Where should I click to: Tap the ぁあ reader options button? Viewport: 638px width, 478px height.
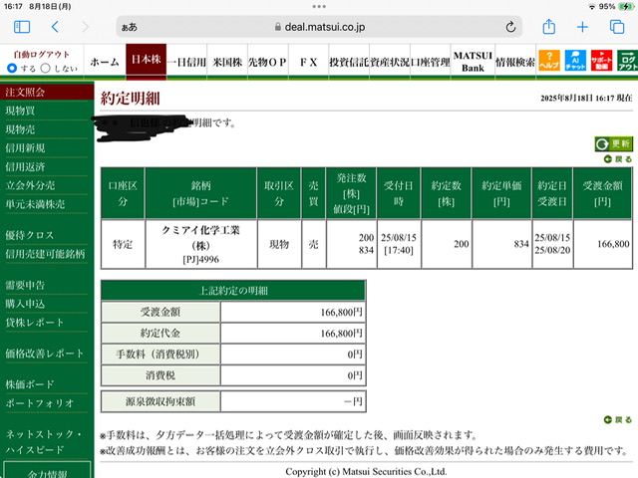(129, 27)
